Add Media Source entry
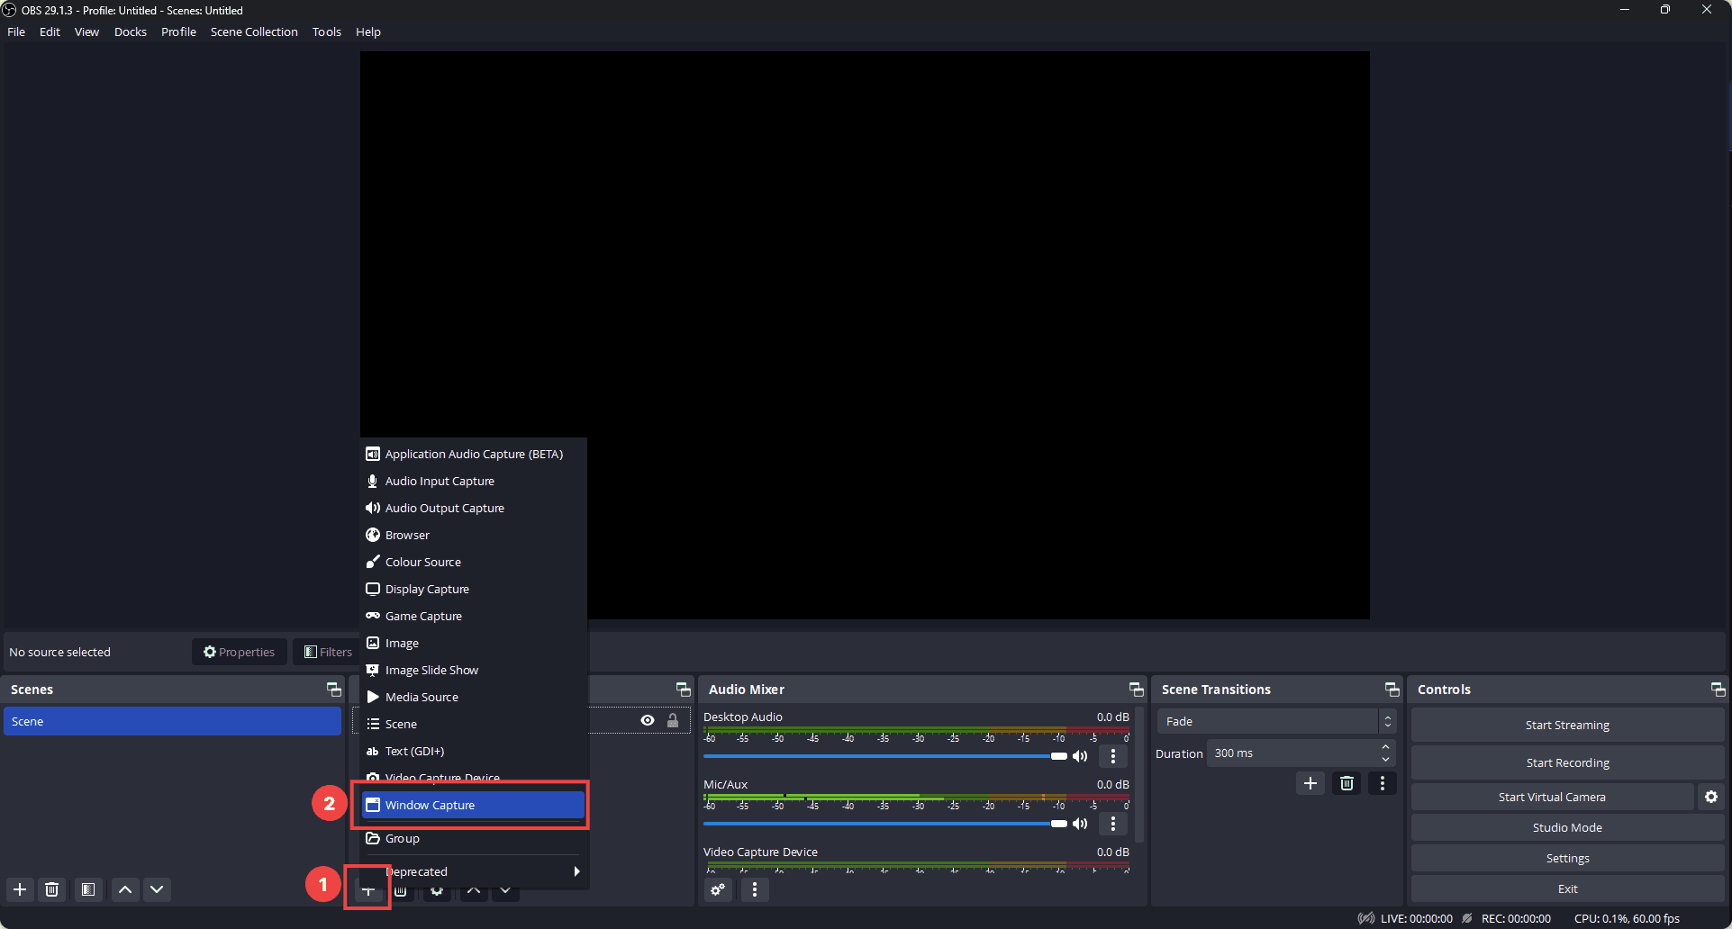The width and height of the screenshot is (1732, 929). click(x=474, y=697)
